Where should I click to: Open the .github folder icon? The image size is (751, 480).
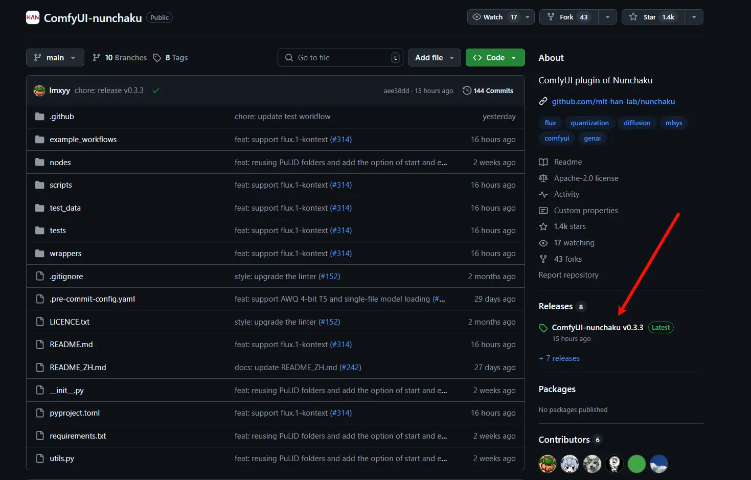(x=40, y=117)
